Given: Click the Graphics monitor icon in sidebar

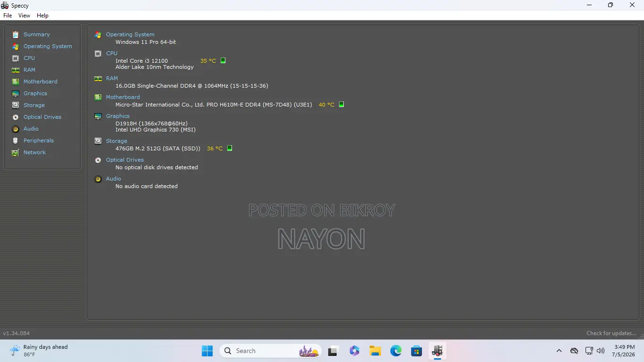Looking at the screenshot, I should (x=16, y=93).
